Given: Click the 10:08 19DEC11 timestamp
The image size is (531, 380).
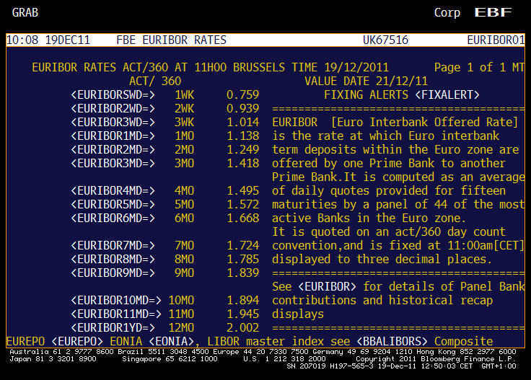Looking at the screenshot, I should (48, 40).
